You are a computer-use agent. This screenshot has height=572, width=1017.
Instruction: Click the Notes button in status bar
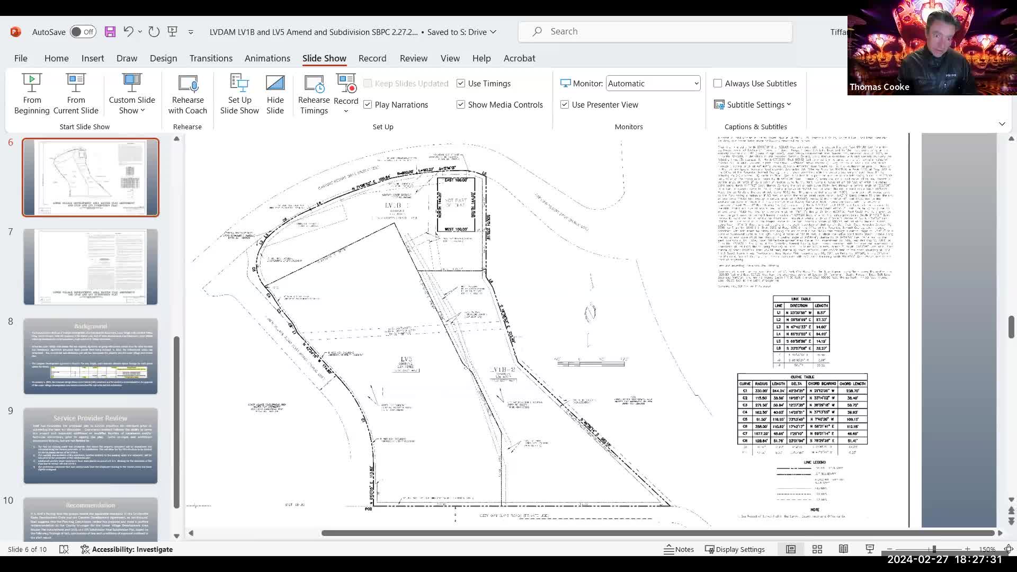click(x=679, y=549)
